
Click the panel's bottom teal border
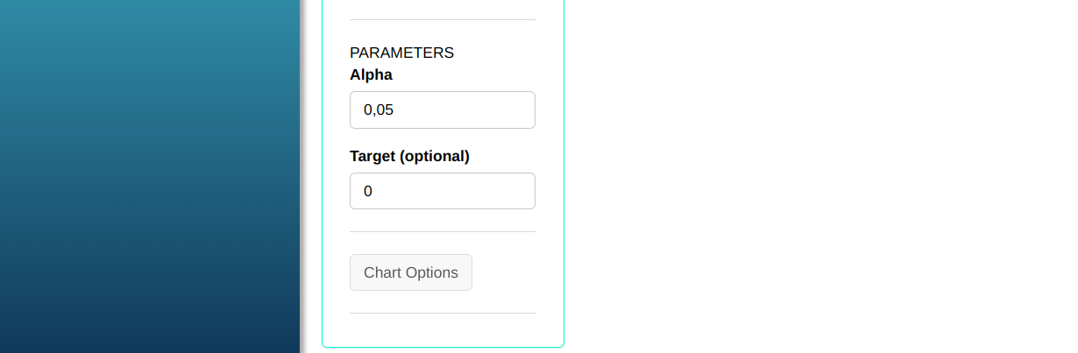[442, 347]
